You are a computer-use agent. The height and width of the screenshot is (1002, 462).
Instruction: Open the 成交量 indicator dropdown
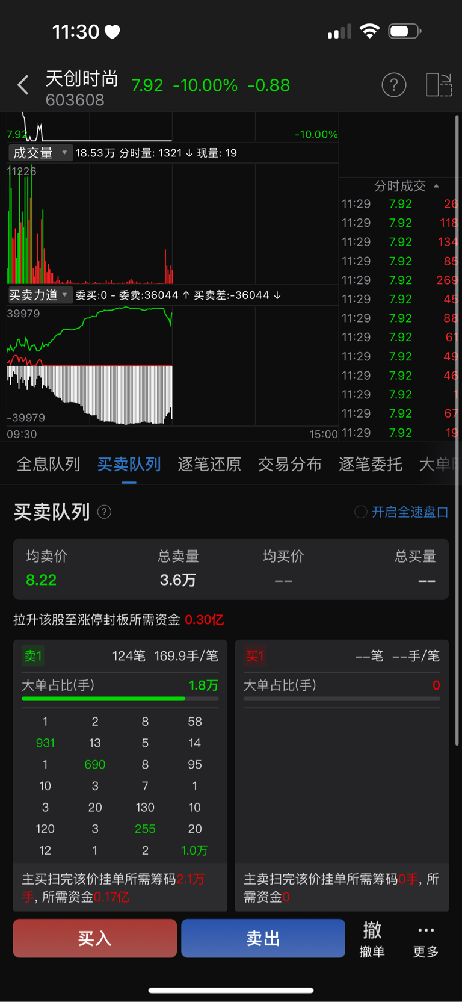[x=40, y=153]
